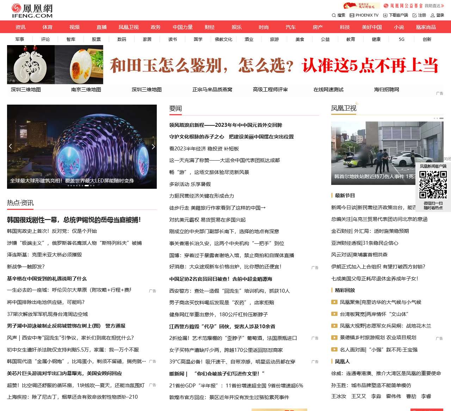Read 看2023半年经济 稳投资 补短板
451x411 pixels.
pyautogui.click(x=204, y=149)
